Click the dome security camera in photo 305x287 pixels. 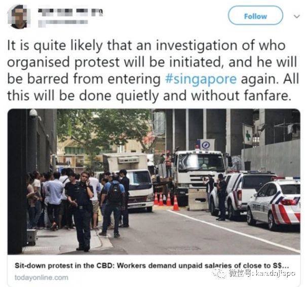pyautogui.click(x=33, y=113)
